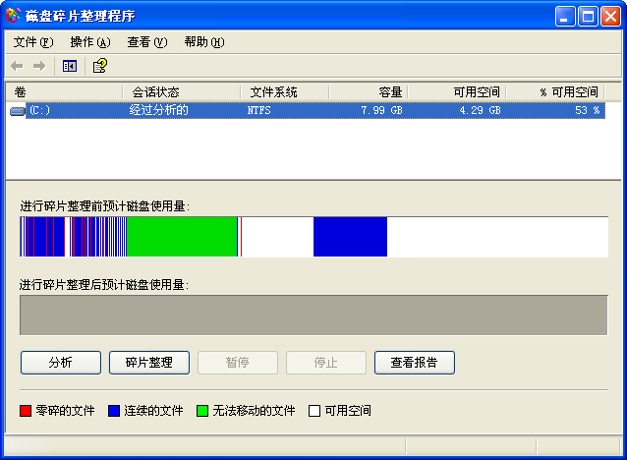Click the 可用空间 legend label

(x=348, y=411)
